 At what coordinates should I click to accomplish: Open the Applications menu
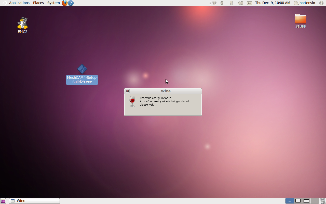pyautogui.click(x=19, y=3)
